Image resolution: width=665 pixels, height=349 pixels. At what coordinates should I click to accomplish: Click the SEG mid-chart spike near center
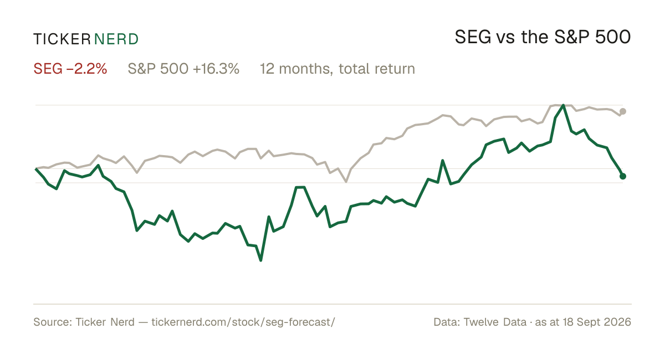(300, 187)
